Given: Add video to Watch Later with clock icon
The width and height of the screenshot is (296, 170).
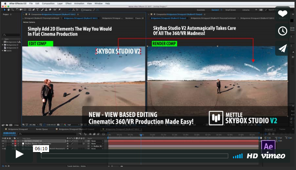Looking at the screenshot, I should (282, 31).
